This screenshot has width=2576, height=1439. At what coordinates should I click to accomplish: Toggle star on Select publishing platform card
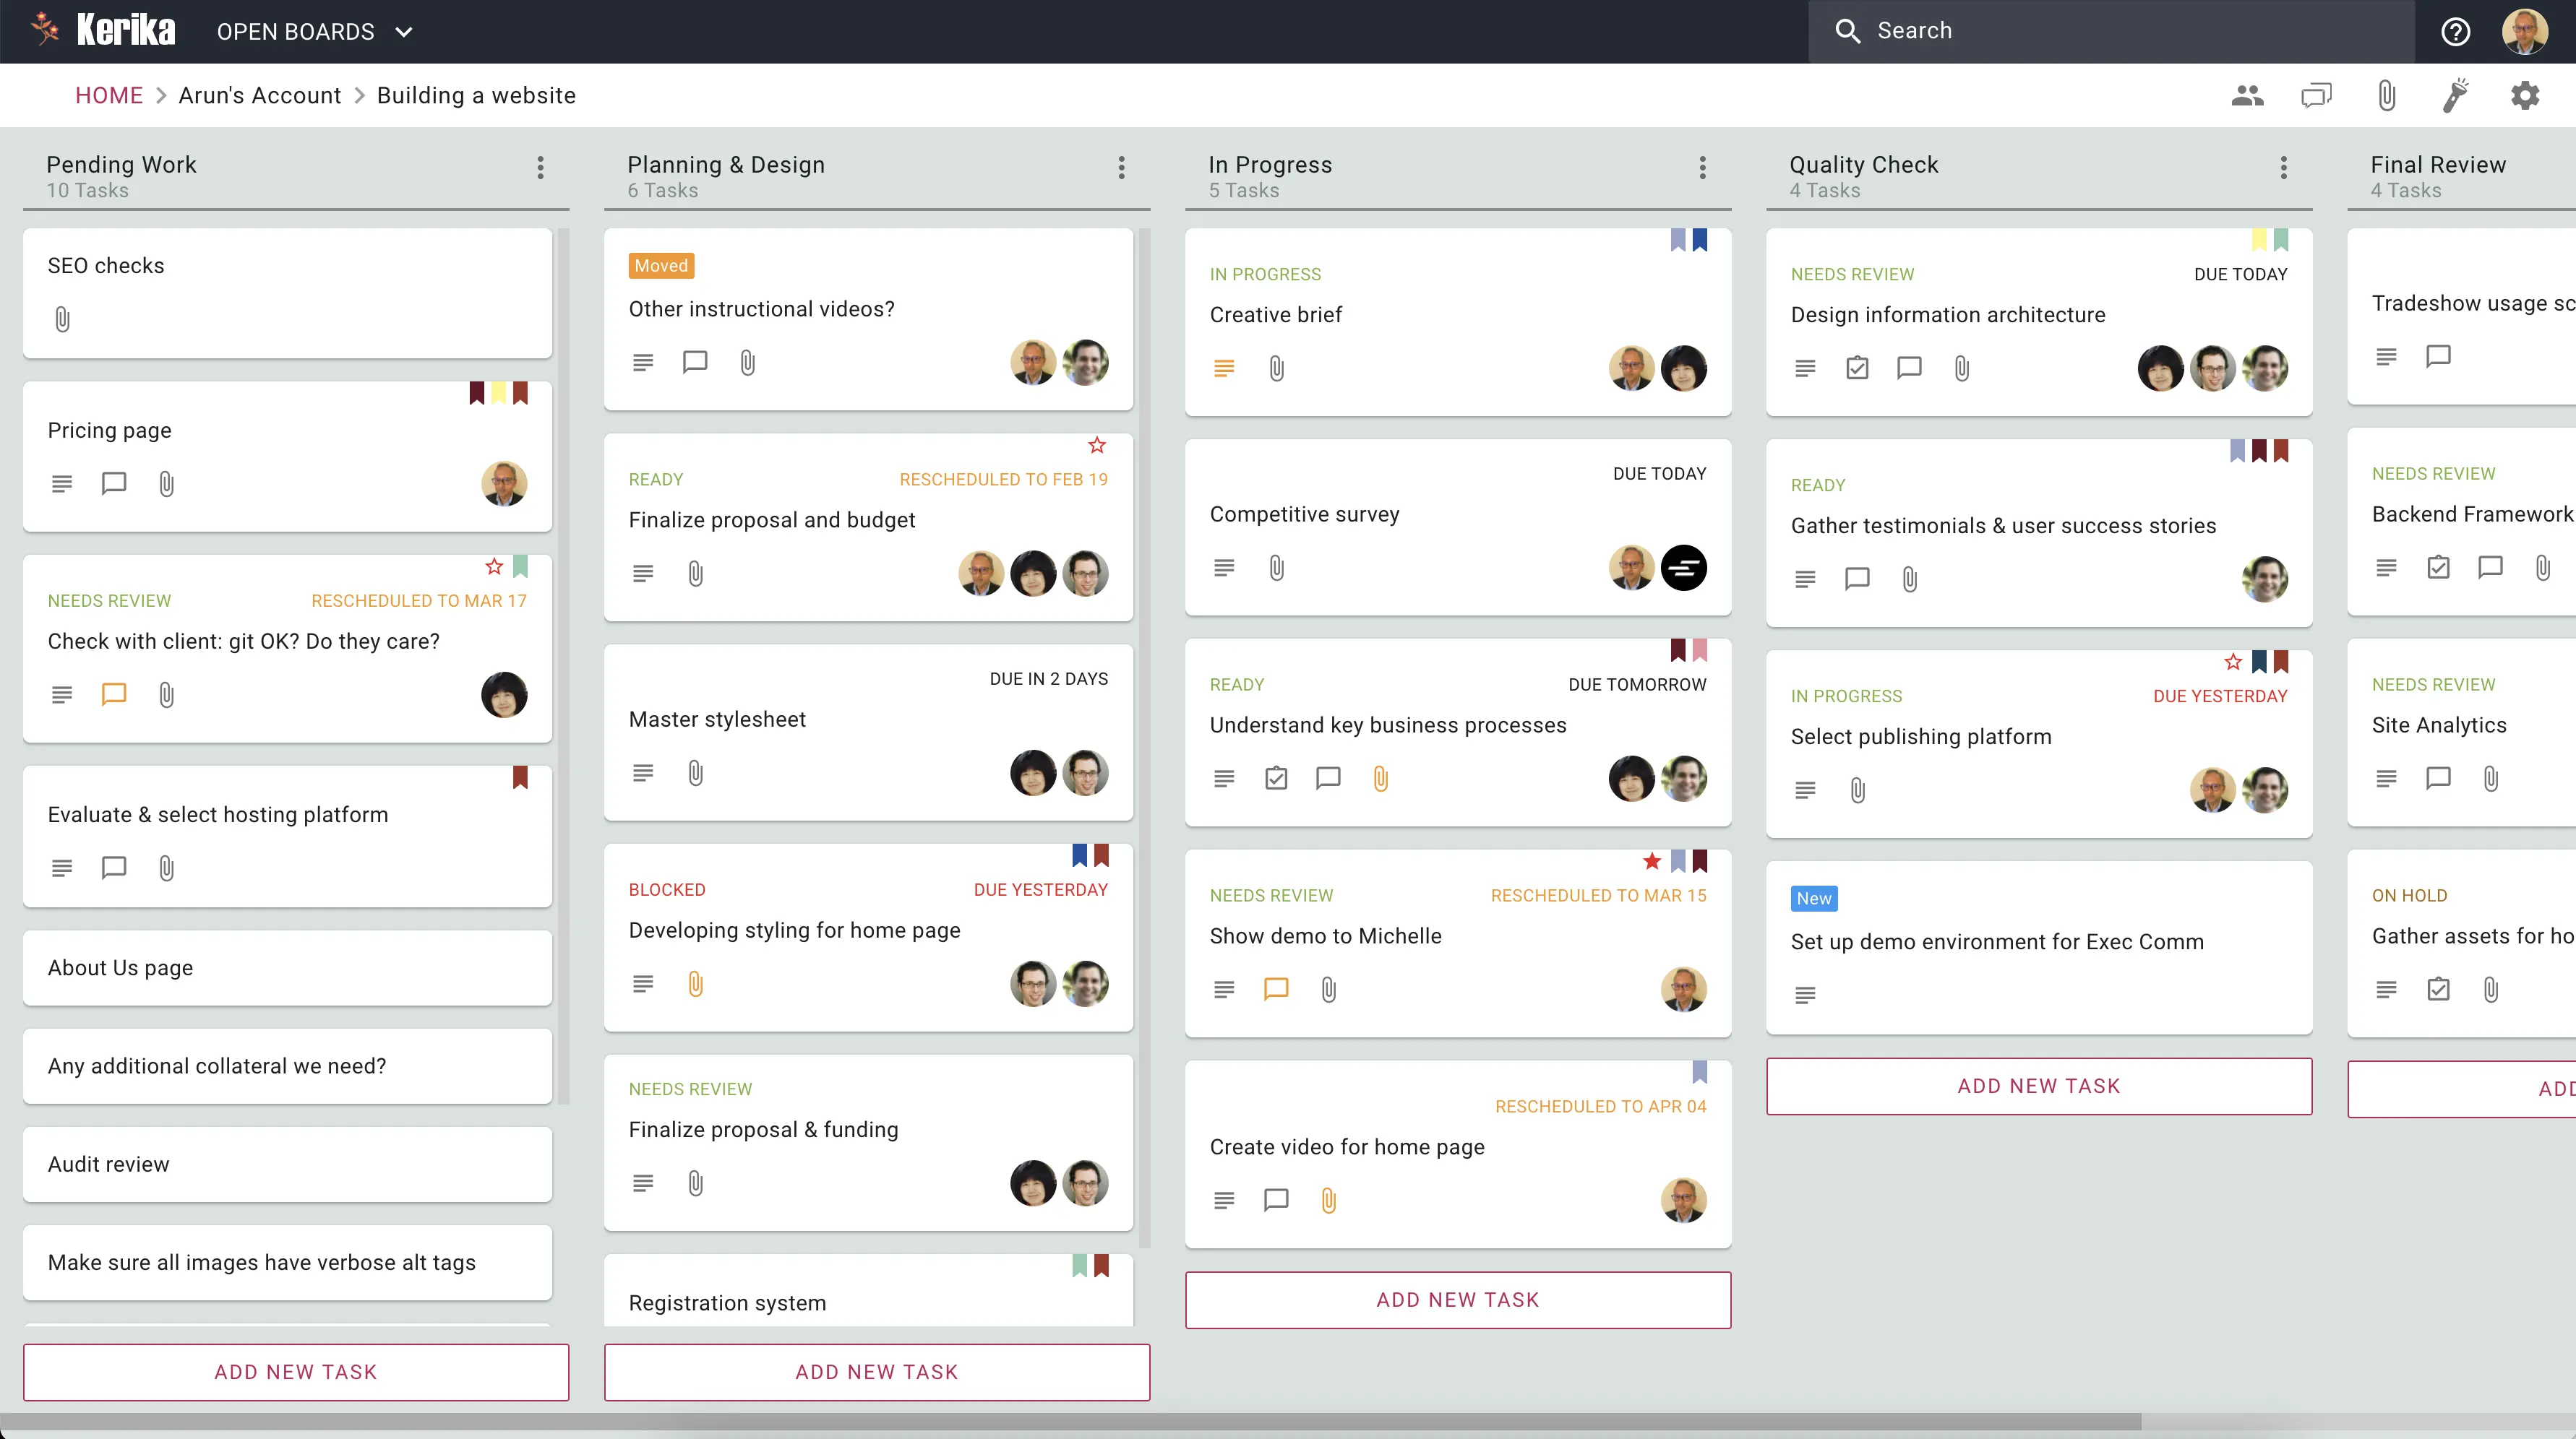click(x=2233, y=662)
